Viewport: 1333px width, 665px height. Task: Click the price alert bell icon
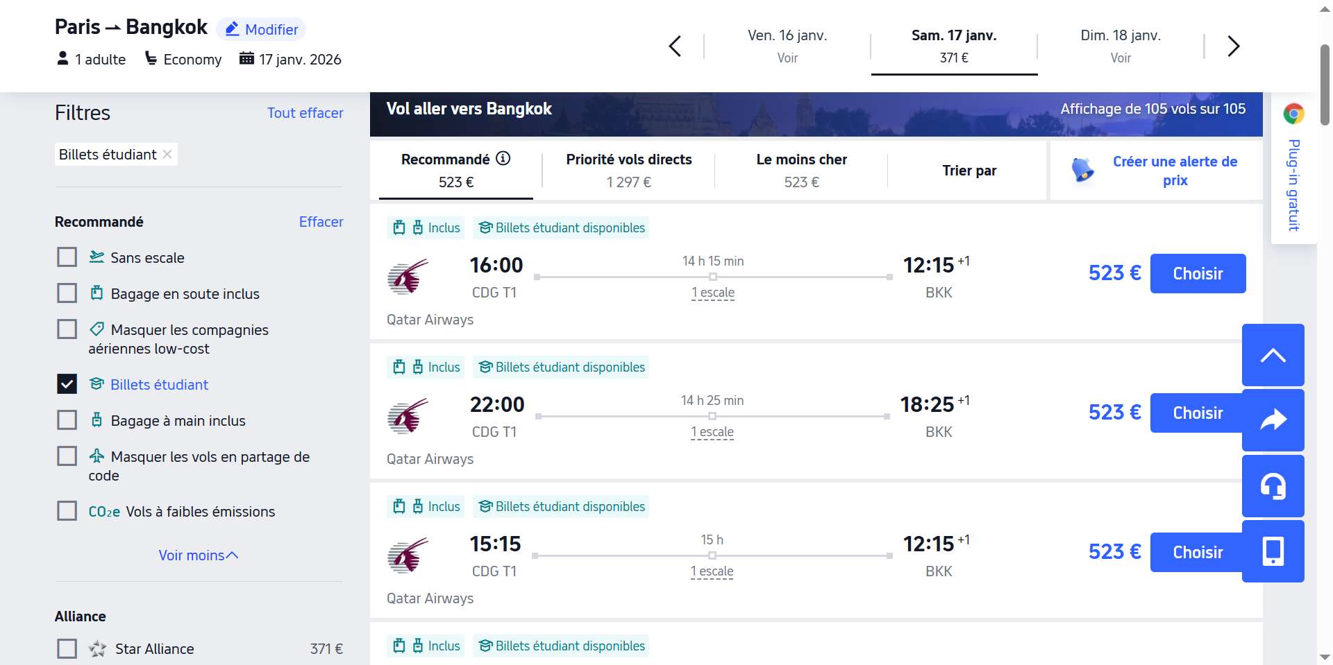[x=1083, y=169]
